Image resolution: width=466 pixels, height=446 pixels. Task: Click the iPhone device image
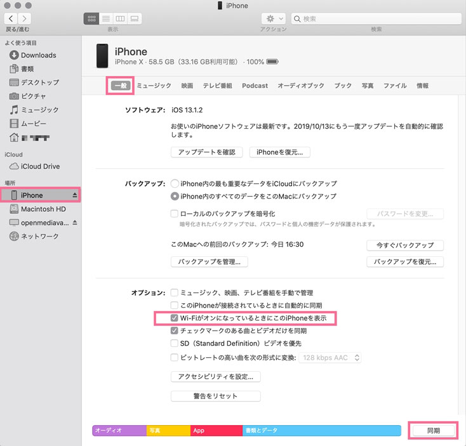pos(102,56)
